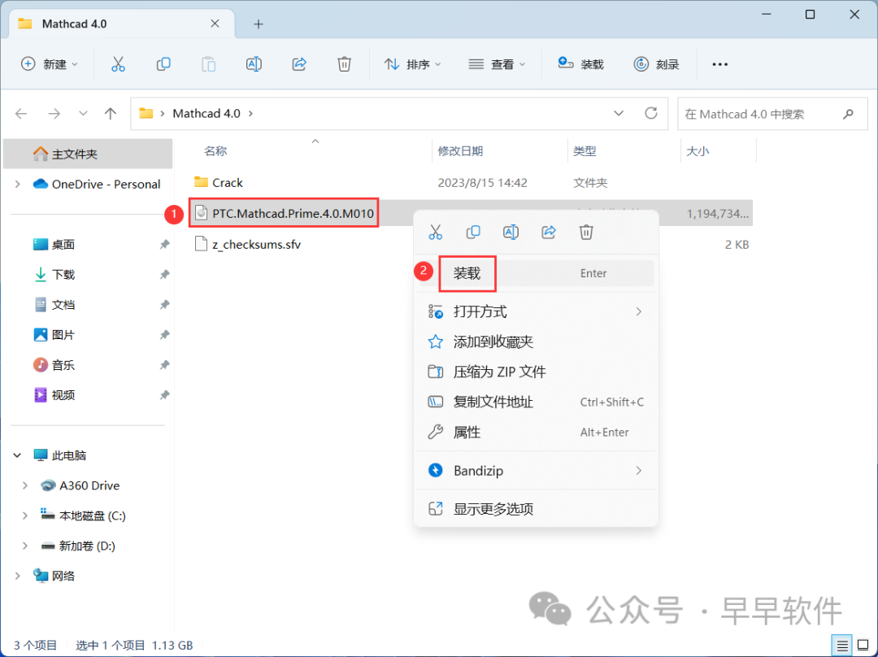Open the See more (…) toolbar menu
Image resolution: width=878 pixels, height=657 pixels.
tap(719, 64)
